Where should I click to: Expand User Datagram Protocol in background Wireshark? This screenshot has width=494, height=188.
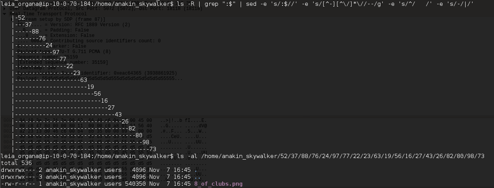coord(4,8)
